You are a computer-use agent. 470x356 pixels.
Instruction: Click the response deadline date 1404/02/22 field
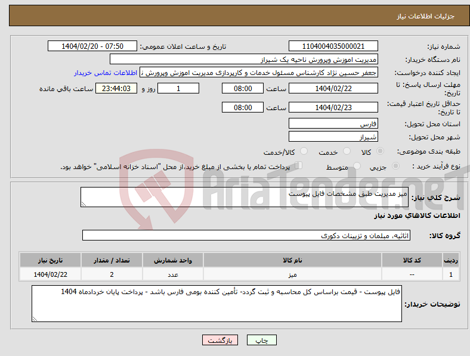coord(333,88)
